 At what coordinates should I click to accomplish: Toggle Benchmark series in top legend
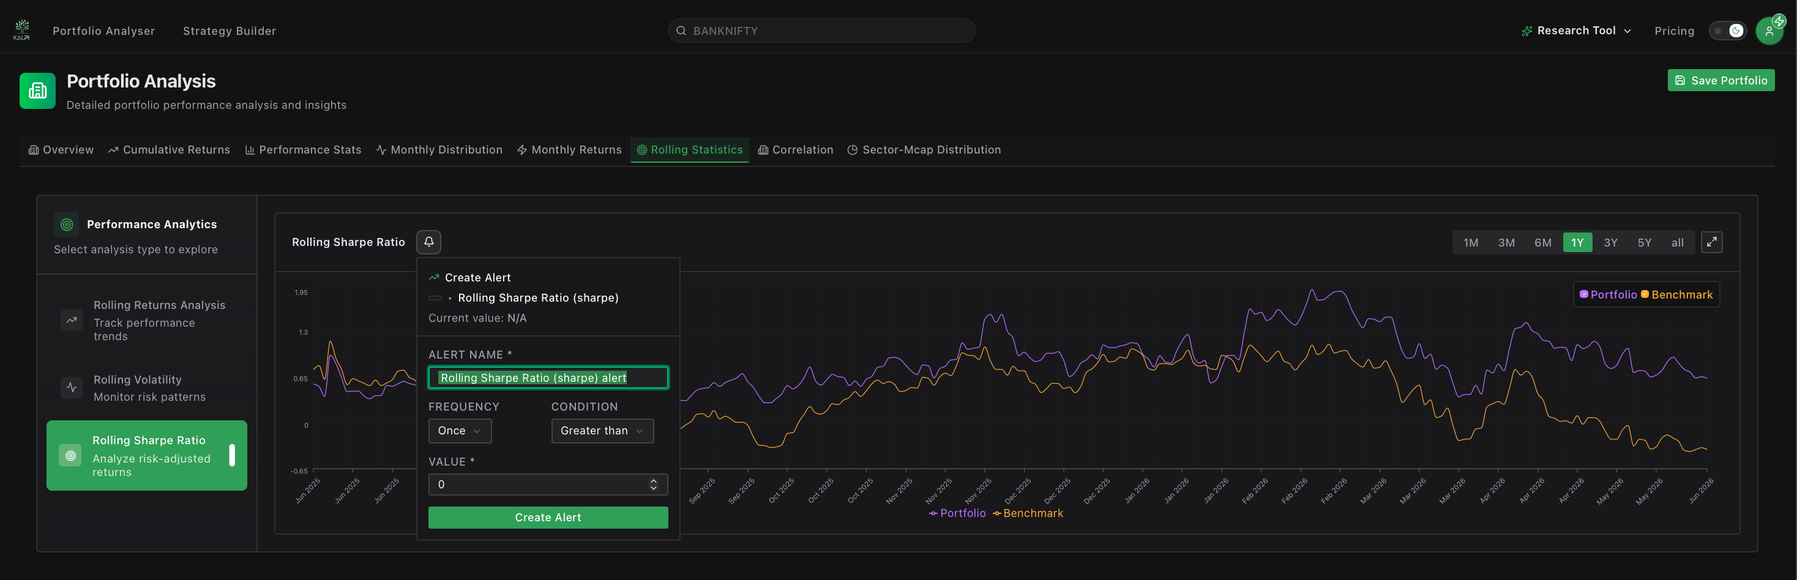tap(1676, 295)
